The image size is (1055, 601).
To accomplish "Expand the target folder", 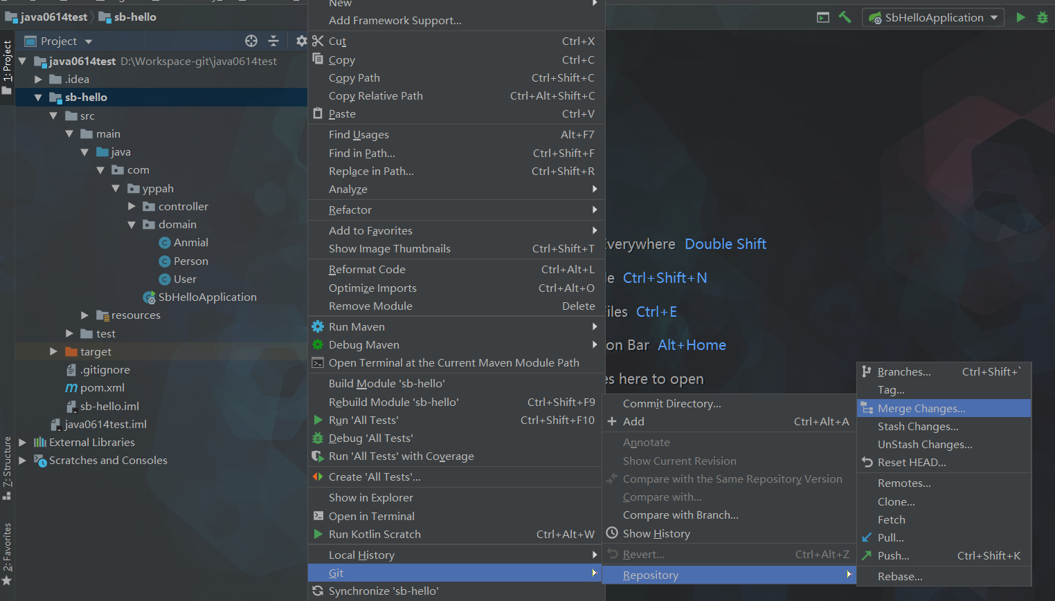I will [54, 351].
